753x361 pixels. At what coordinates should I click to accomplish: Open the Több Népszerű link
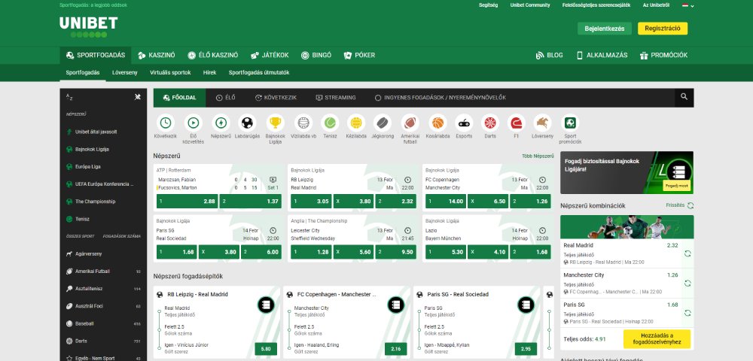click(538, 156)
